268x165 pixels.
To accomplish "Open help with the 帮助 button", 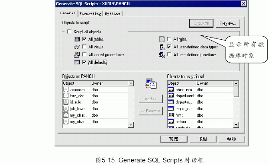I will (232, 139).
